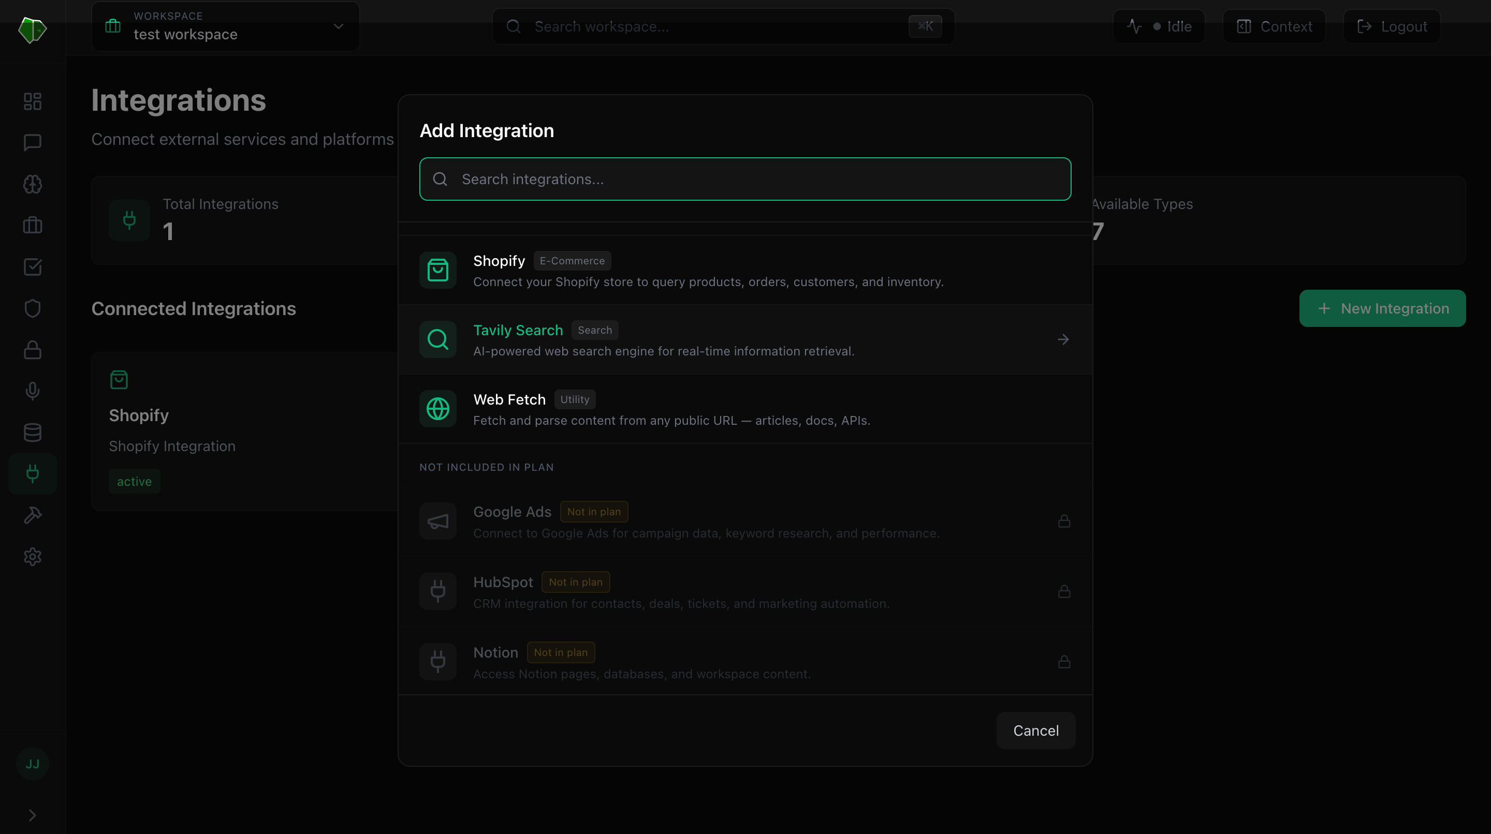Image resolution: width=1491 pixels, height=834 pixels.
Task: Click the HubSpot locked row title
Action: 503,582
